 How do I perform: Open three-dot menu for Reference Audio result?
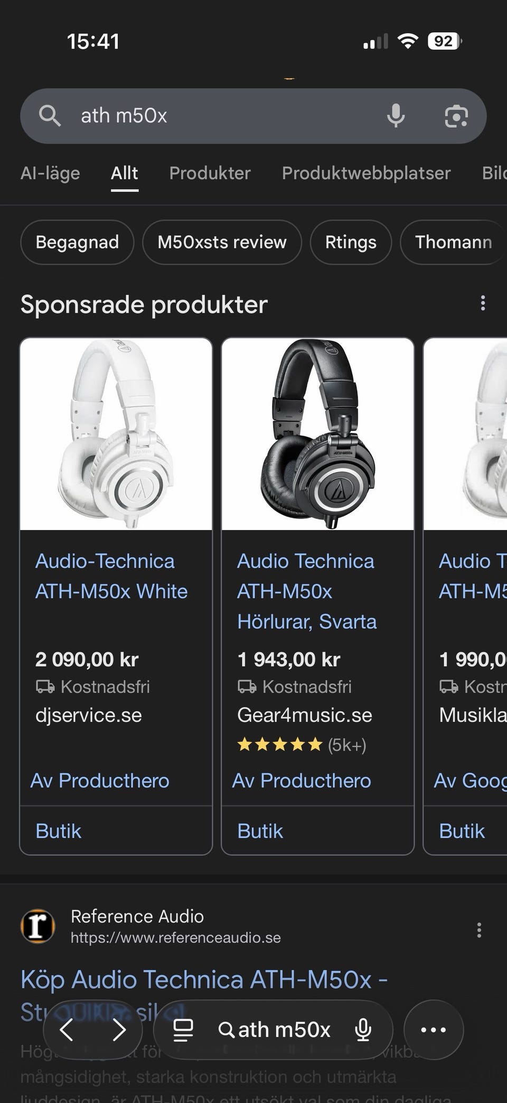click(x=478, y=930)
